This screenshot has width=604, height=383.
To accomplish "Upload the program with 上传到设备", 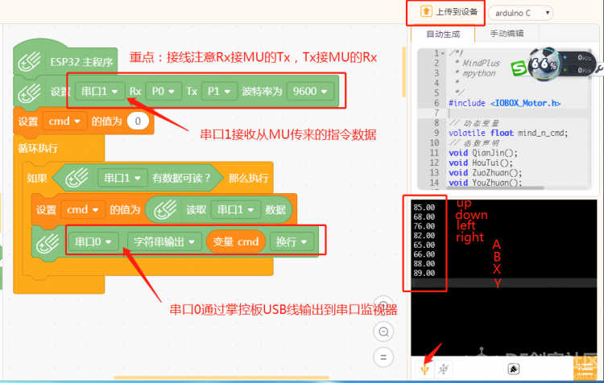I will [449, 12].
